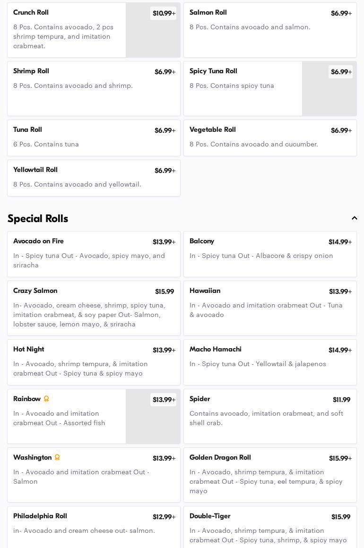Pick the Vegetable Roll item

click(x=270, y=138)
